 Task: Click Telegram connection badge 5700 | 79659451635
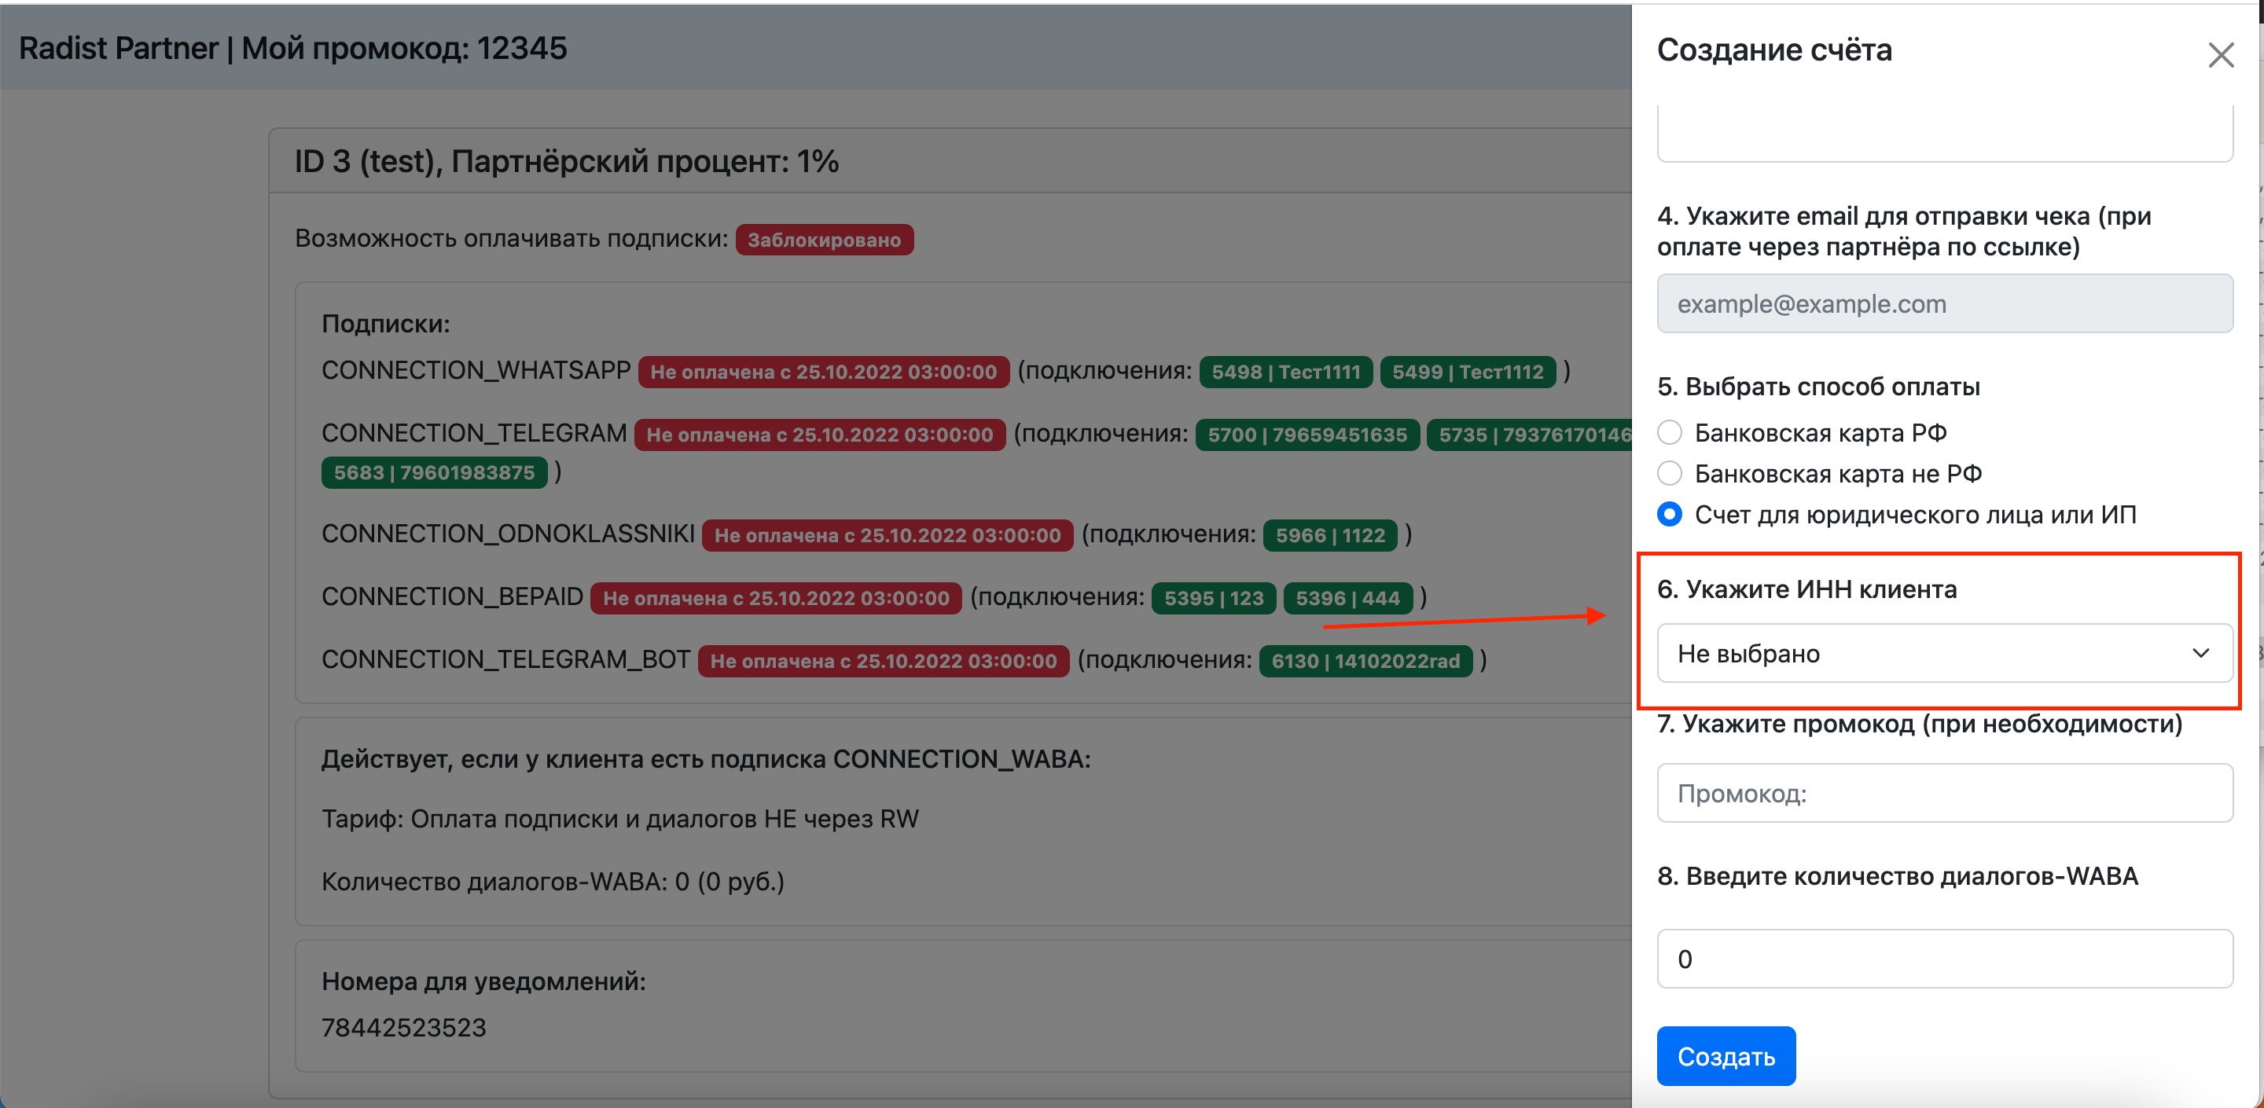pyautogui.click(x=1307, y=435)
